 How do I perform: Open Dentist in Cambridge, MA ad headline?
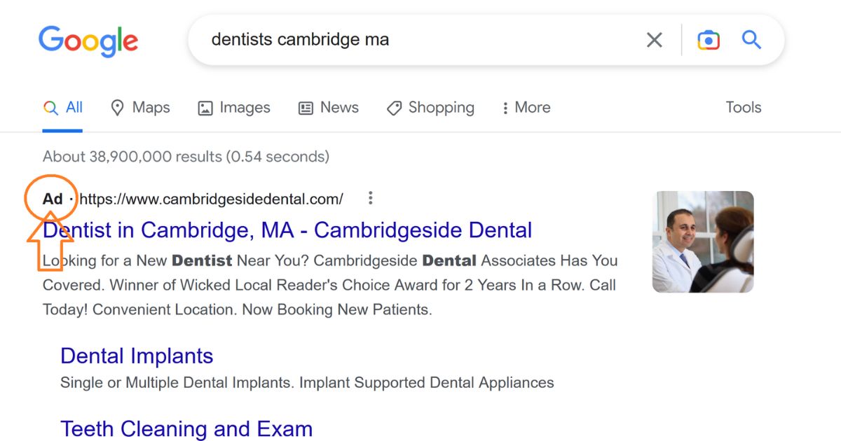[x=287, y=230]
